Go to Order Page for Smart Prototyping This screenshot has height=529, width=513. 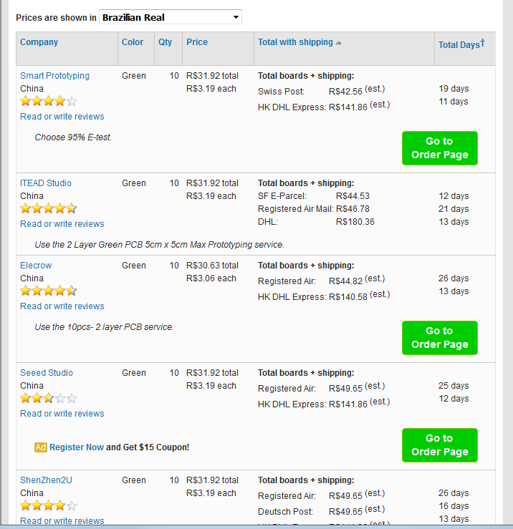[x=440, y=148]
